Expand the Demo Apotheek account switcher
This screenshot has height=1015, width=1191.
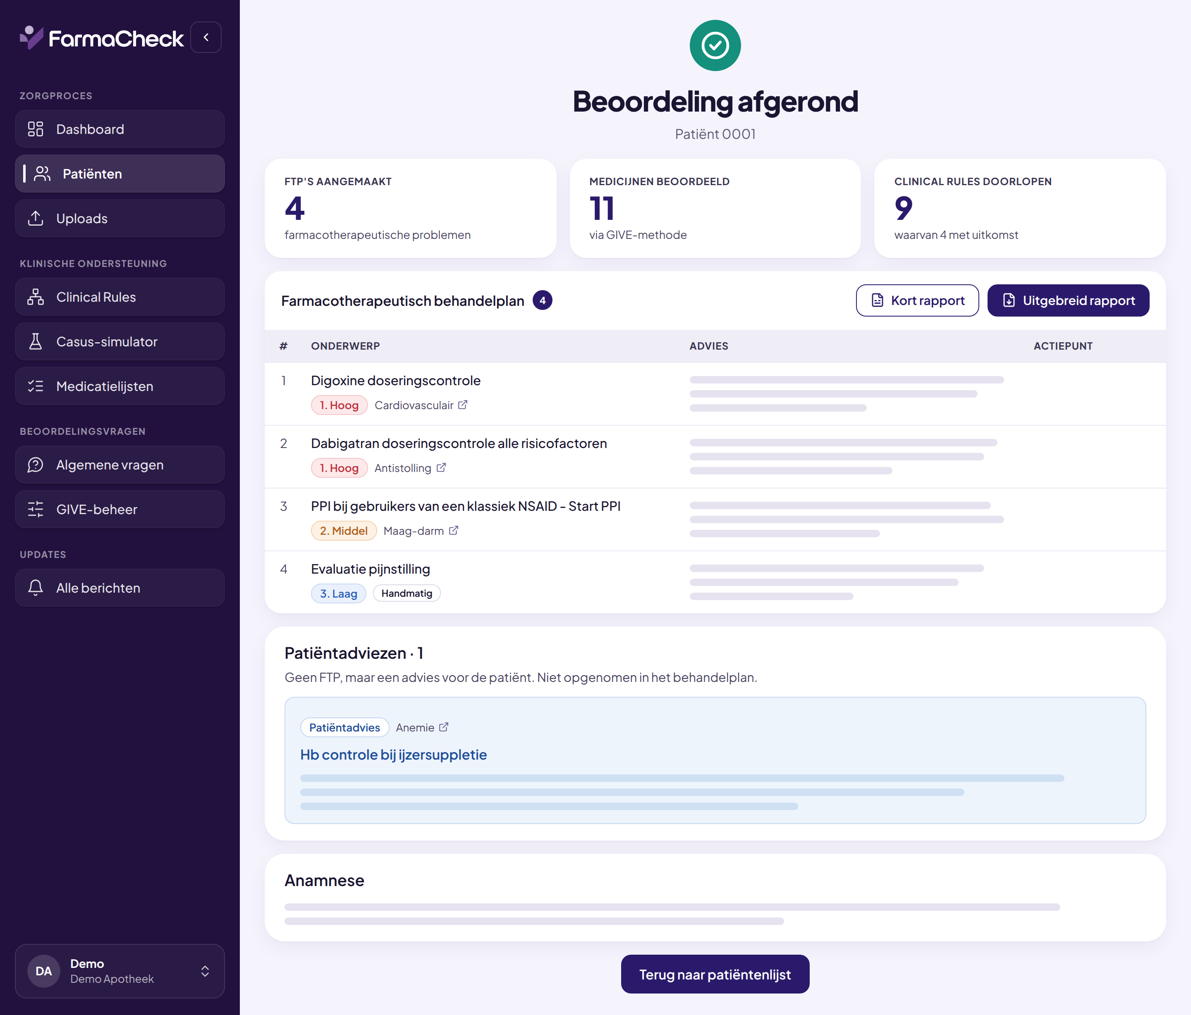(x=120, y=971)
